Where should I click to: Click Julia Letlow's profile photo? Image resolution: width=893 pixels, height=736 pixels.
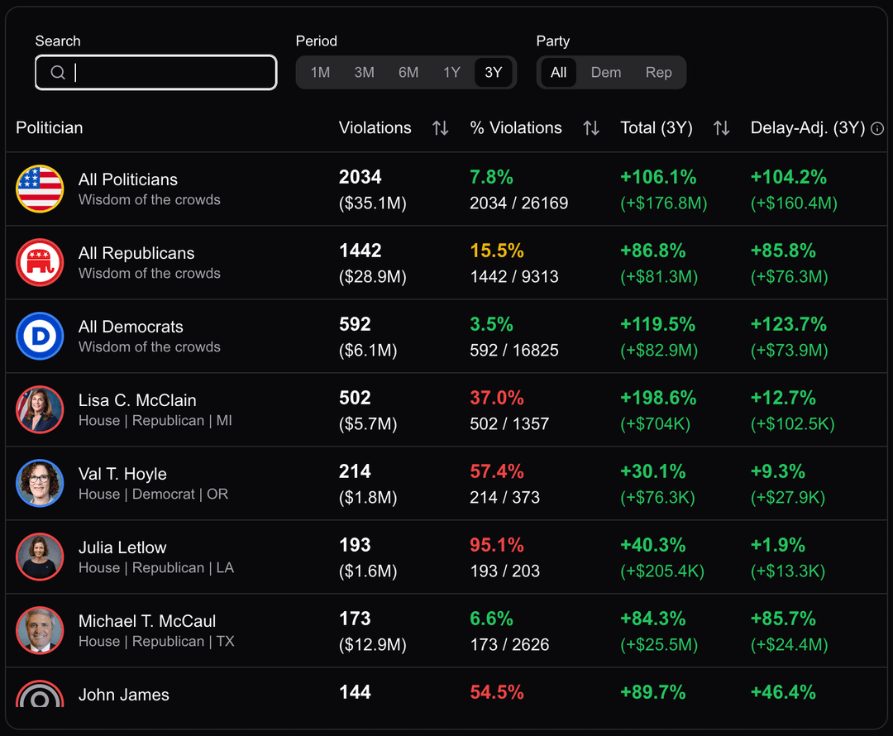[x=40, y=557]
